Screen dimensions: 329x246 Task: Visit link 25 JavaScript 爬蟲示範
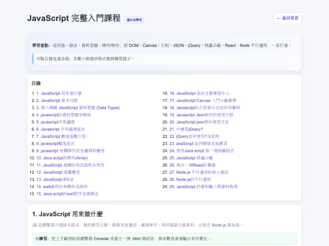click(x=191, y=158)
